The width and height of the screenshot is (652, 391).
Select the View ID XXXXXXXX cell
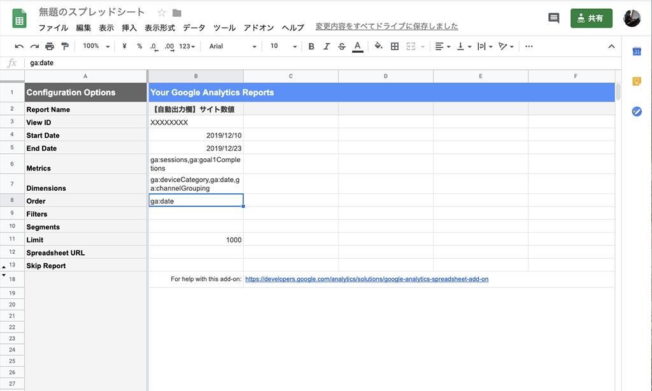tap(196, 122)
